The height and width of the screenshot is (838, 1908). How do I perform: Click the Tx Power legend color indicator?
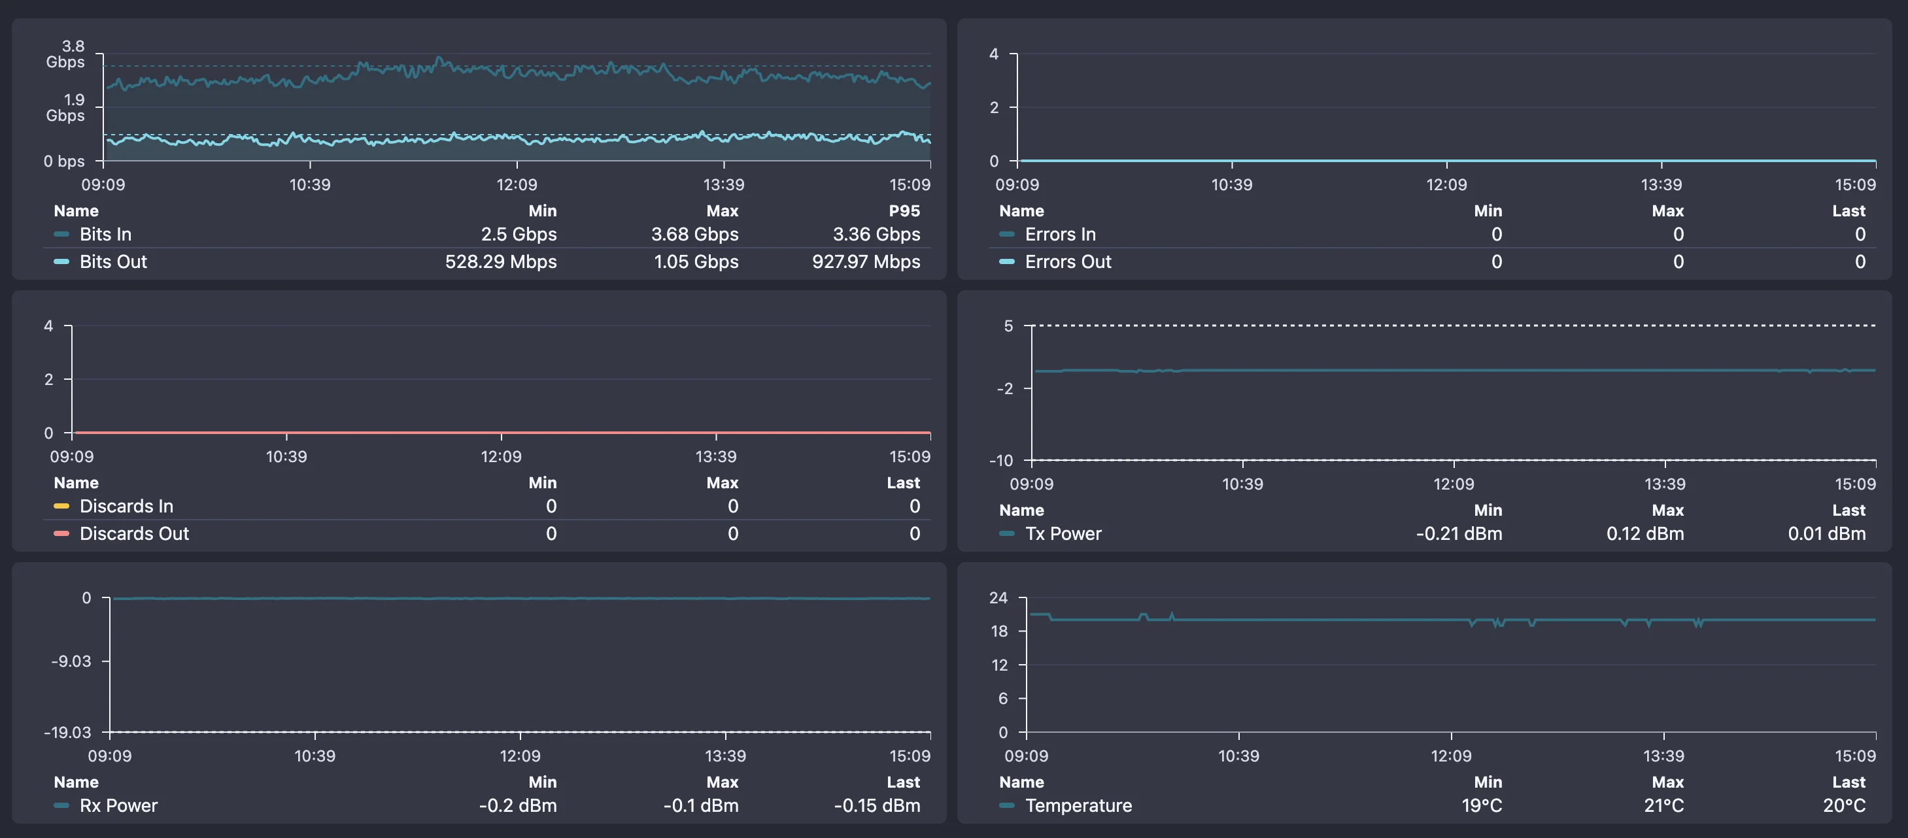tap(1006, 533)
